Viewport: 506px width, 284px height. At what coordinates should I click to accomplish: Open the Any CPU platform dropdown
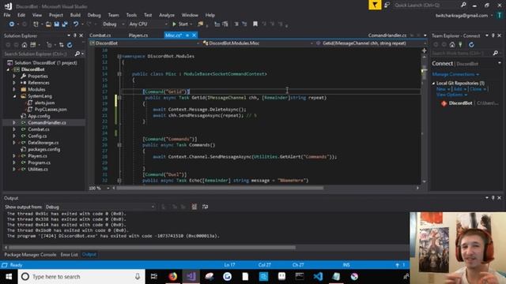coord(148,24)
